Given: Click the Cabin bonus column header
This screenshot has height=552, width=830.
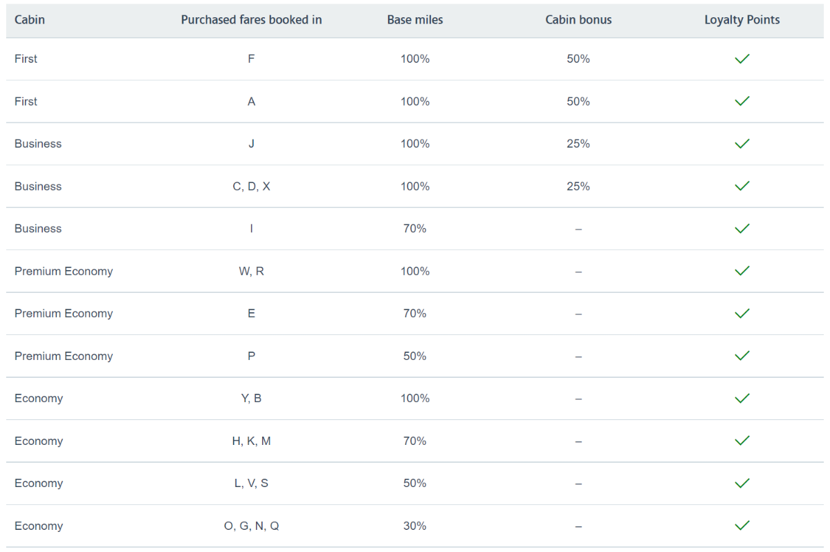Looking at the screenshot, I should [578, 20].
